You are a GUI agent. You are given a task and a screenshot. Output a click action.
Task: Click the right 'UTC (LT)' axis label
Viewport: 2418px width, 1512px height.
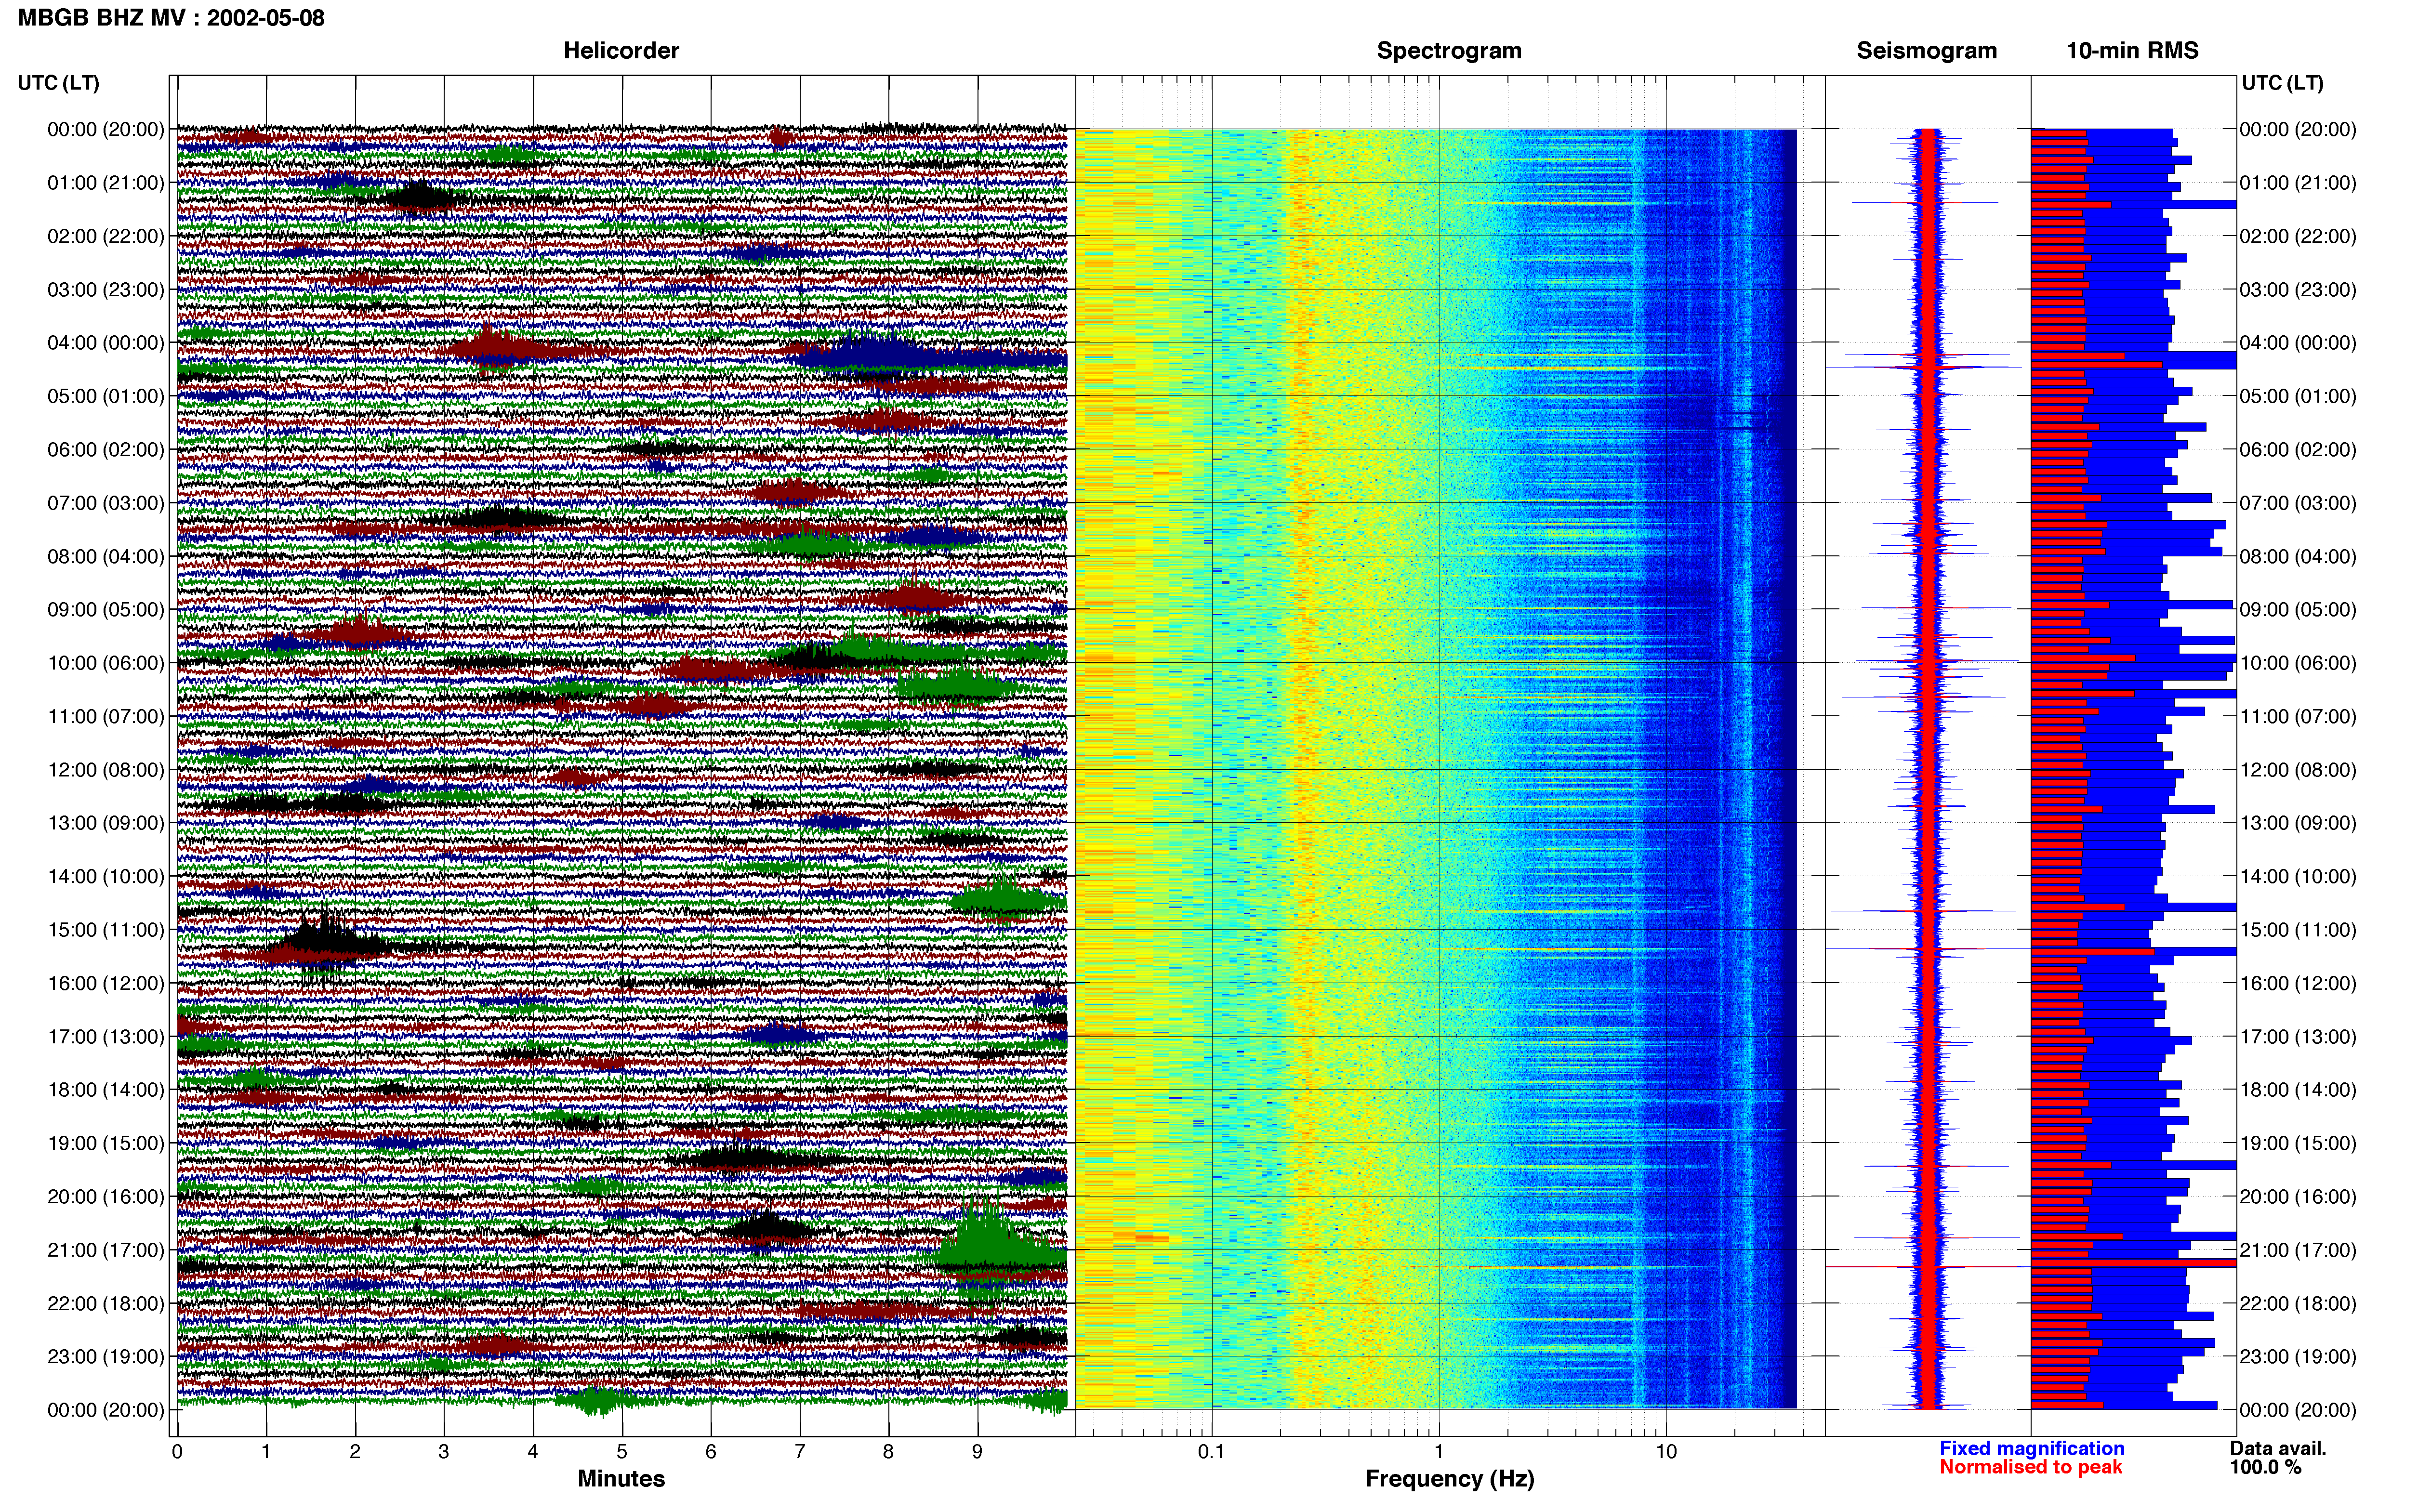point(2282,83)
